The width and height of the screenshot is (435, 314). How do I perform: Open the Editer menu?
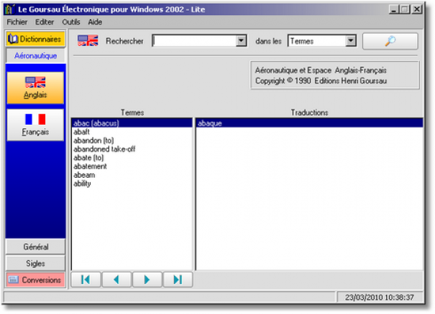[x=45, y=22]
